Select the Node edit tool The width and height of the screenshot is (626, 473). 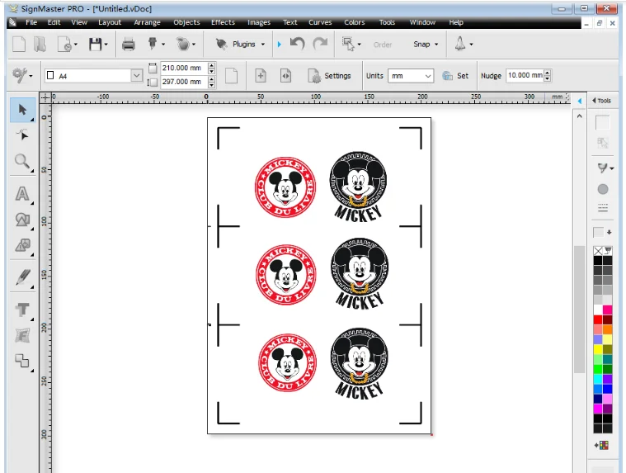pos(22,135)
